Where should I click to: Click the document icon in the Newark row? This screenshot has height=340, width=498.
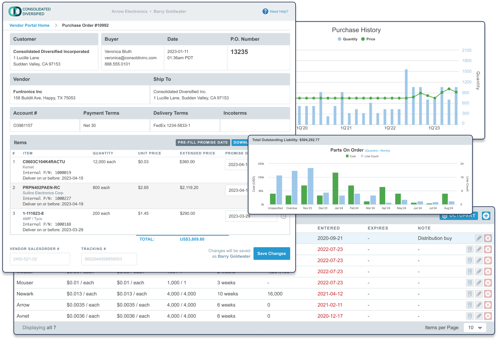tap(470, 294)
